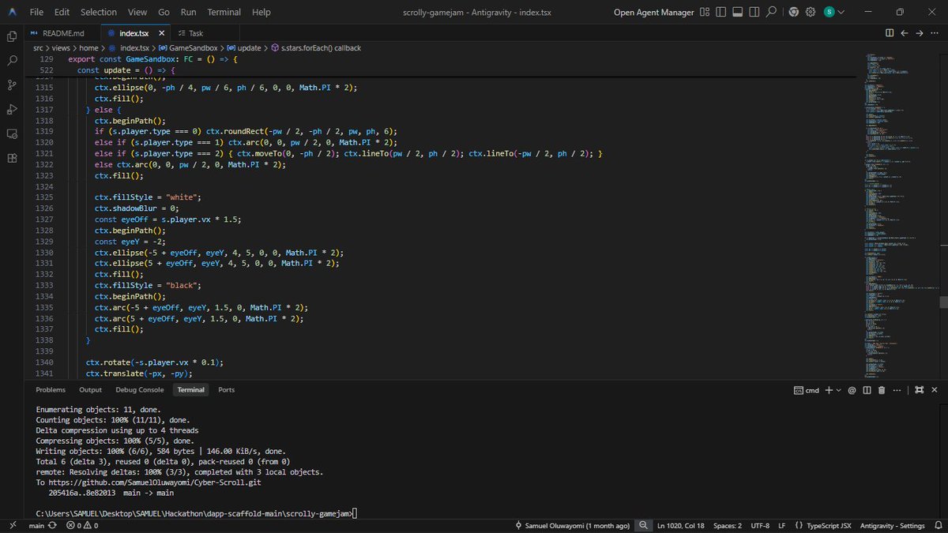Select cmd terminal profile label

(x=806, y=390)
